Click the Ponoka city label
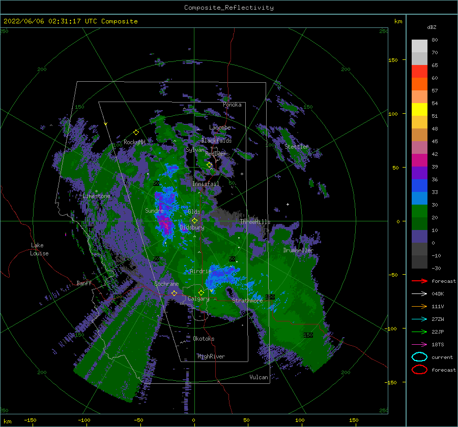 (232, 105)
